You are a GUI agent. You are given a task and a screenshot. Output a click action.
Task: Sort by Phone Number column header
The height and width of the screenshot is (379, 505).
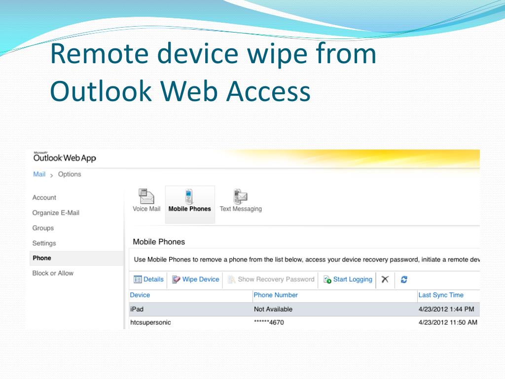tap(276, 295)
